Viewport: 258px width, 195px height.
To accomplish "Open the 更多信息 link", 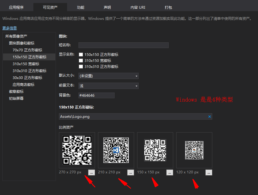I will pyautogui.click(x=10, y=28).
